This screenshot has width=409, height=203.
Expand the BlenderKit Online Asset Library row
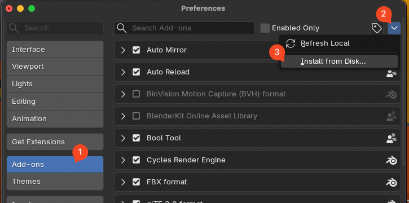123,116
